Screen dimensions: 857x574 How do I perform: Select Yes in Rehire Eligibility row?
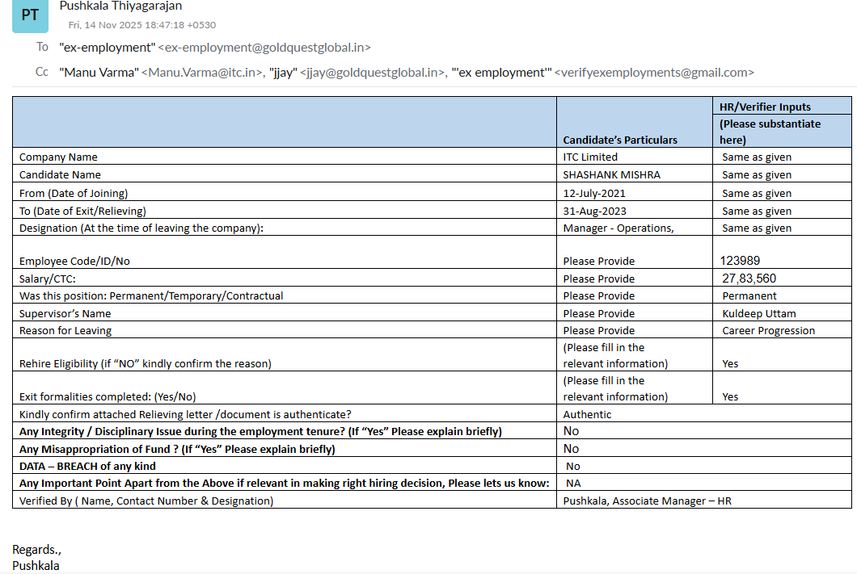click(730, 364)
